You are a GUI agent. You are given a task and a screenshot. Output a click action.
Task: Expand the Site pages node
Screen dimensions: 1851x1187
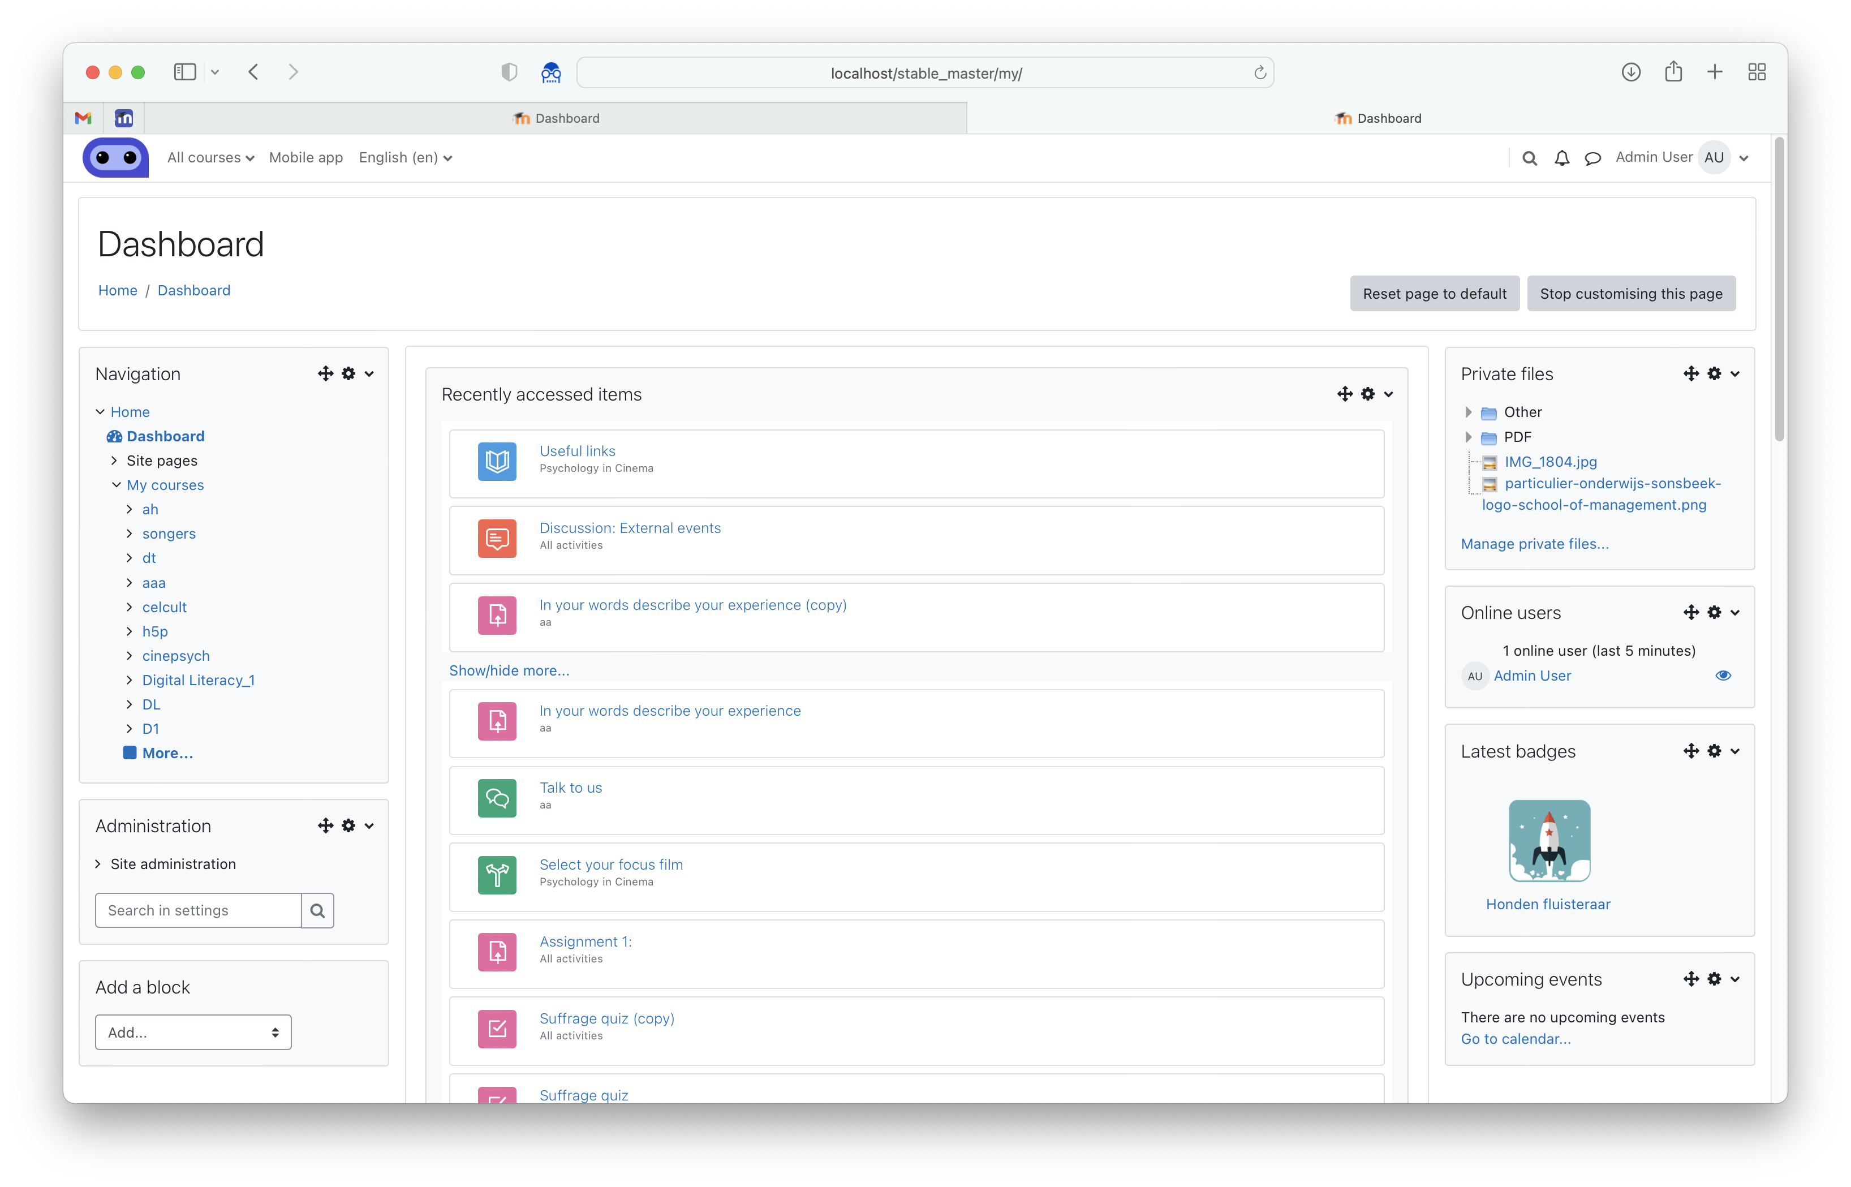click(x=114, y=460)
